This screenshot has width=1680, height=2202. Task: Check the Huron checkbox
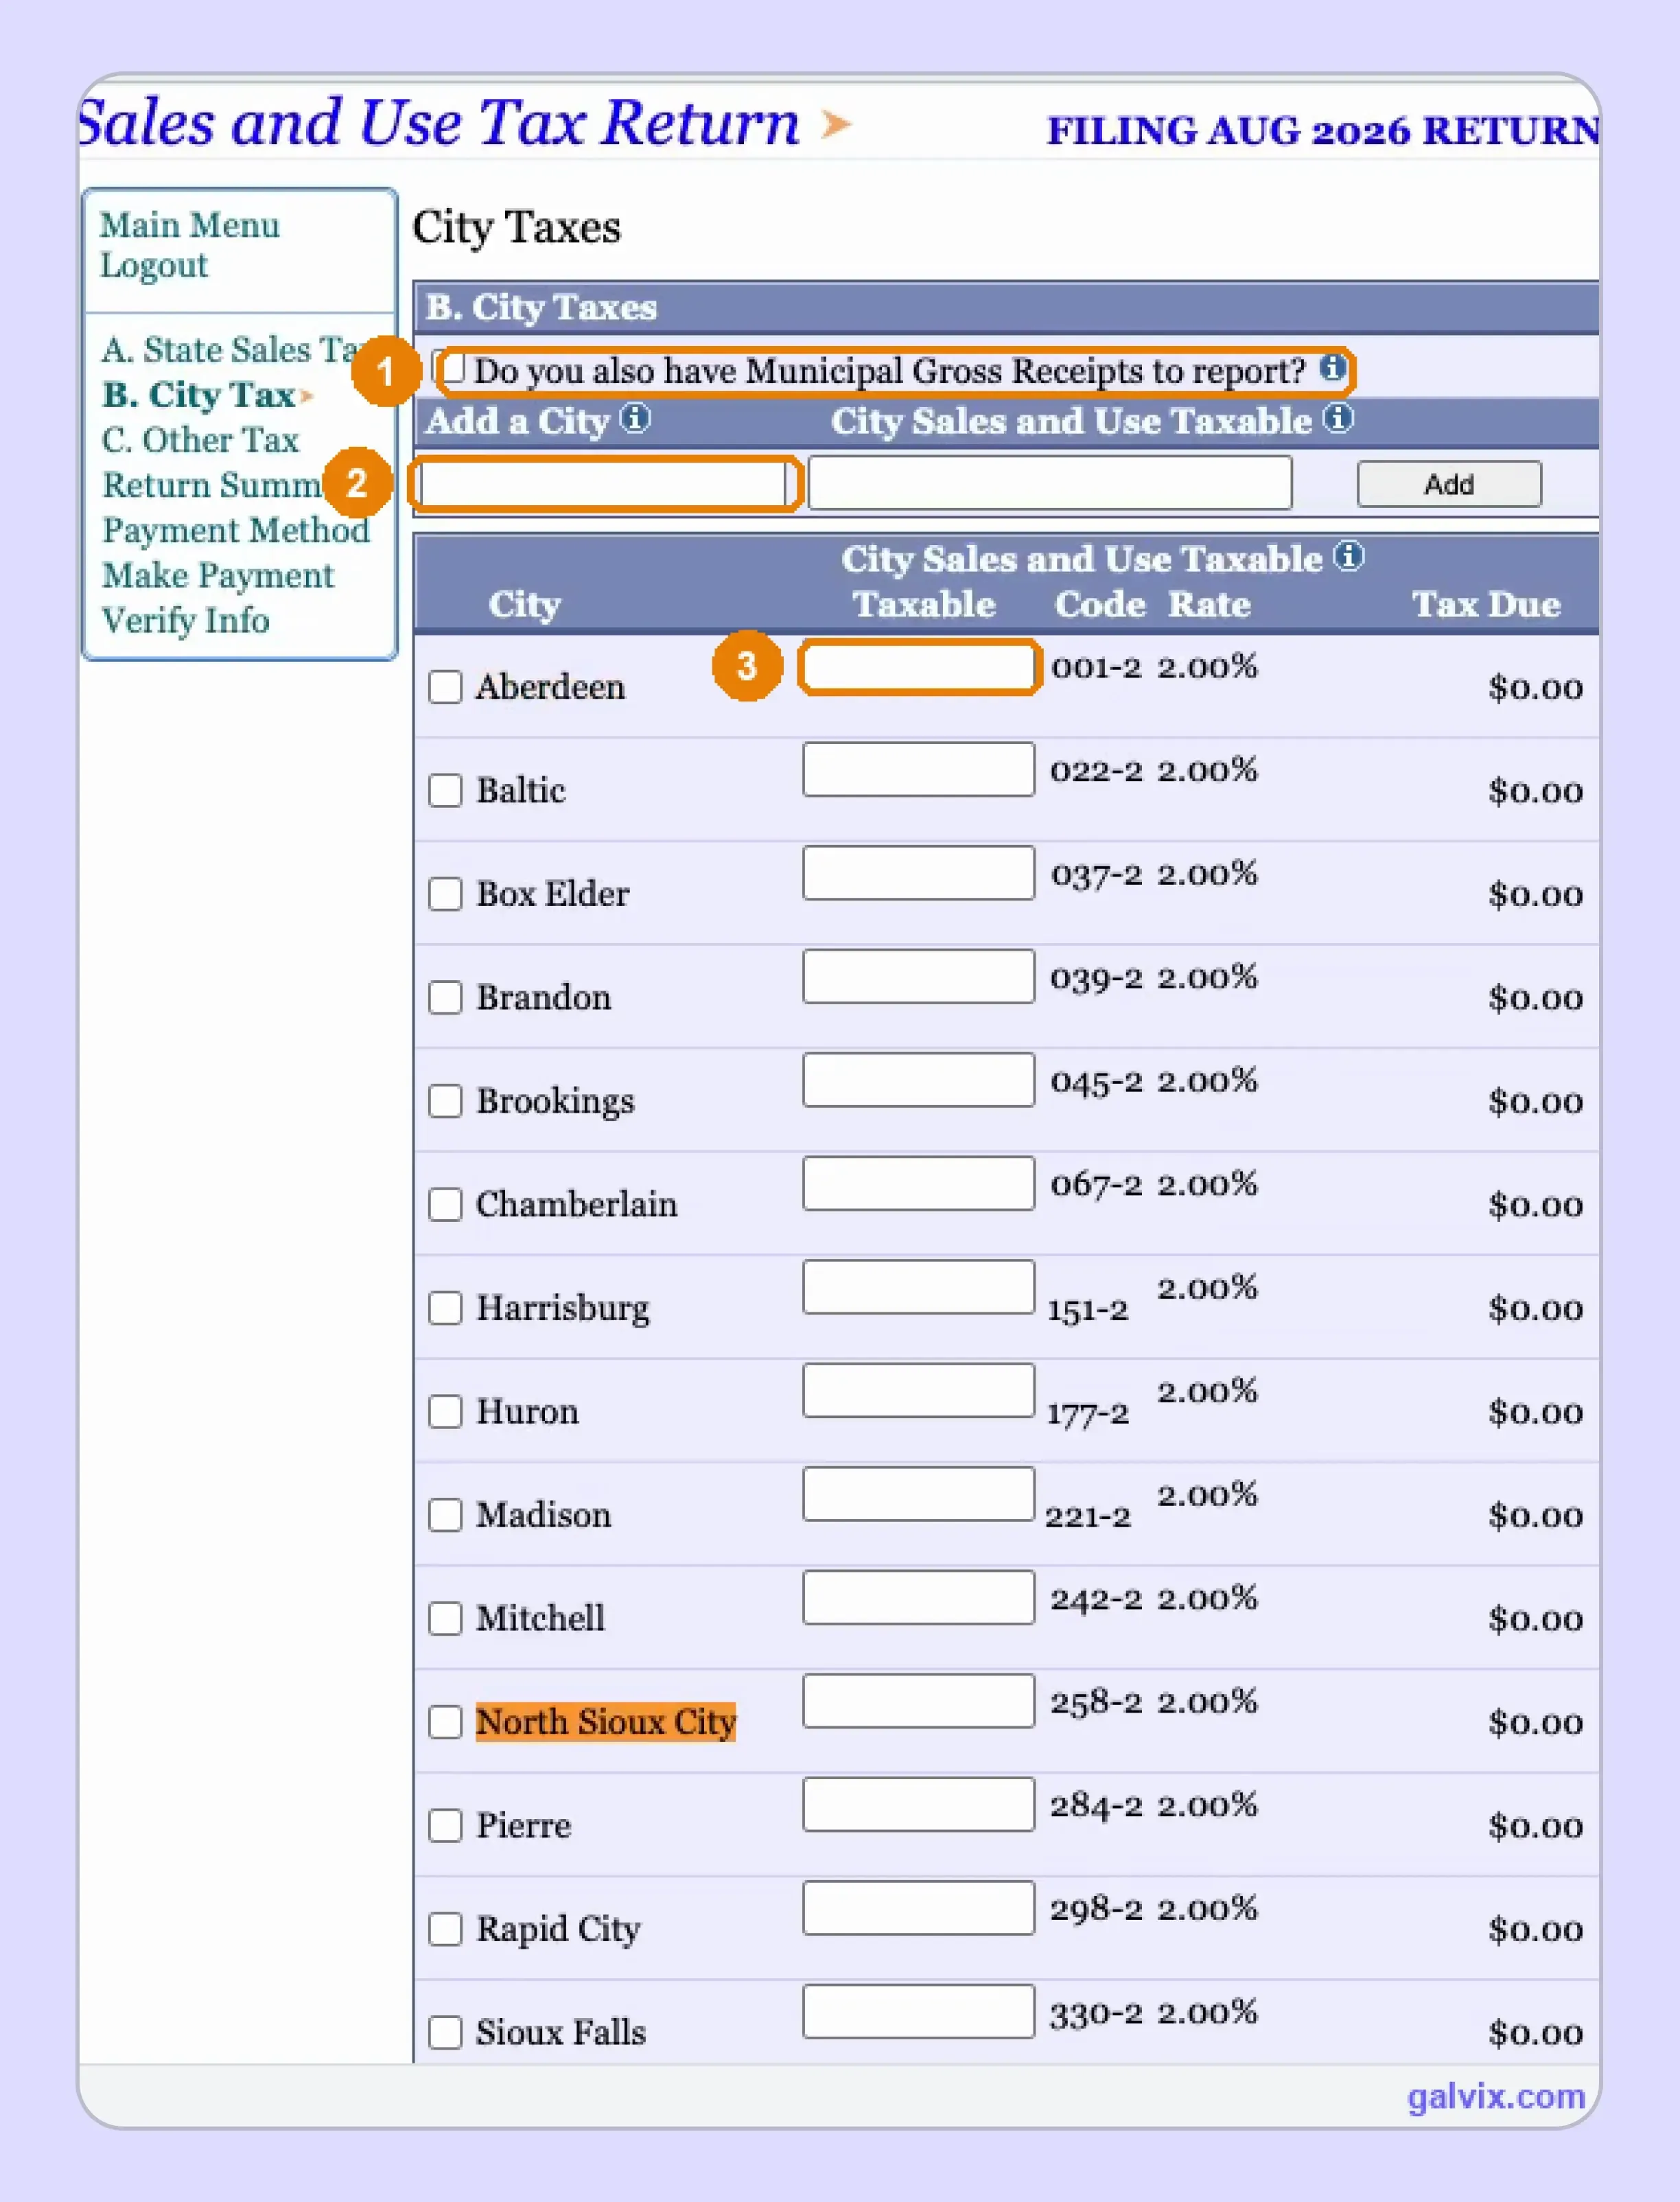[x=445, y=1412]
